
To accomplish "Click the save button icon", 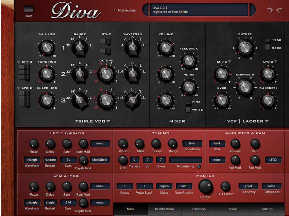I will point(29,9).
